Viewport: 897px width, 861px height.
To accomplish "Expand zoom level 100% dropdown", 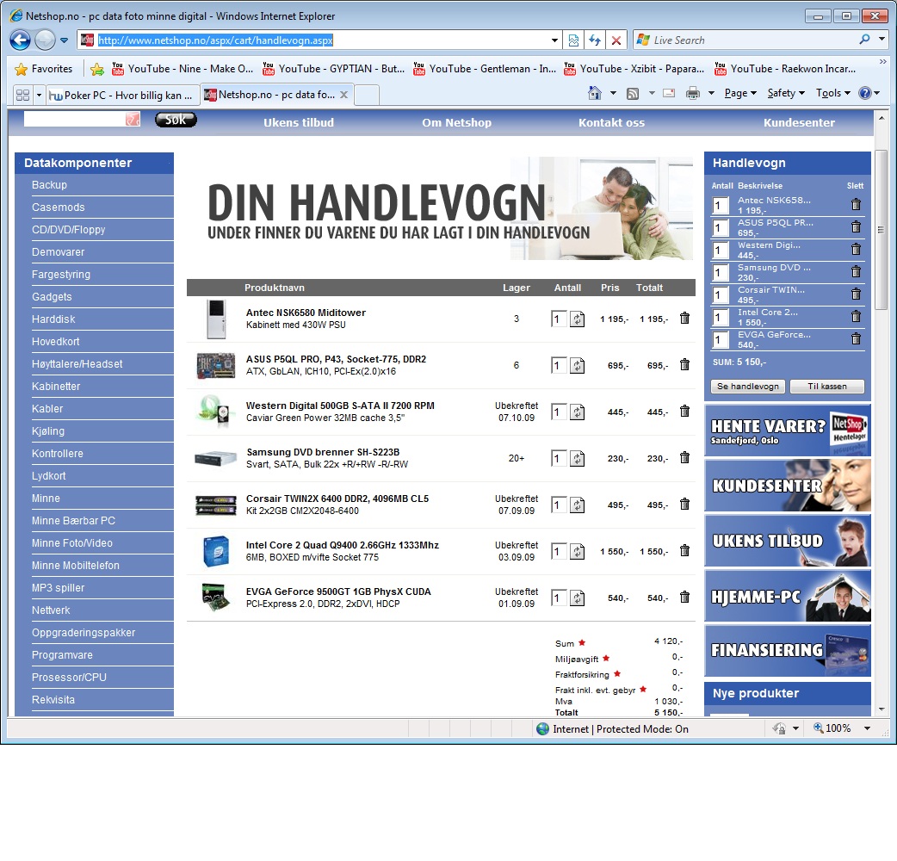I will 867,728.
